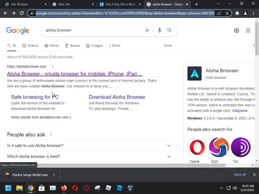Close the Site Blocked tab
Screen dimensions: 259x194
(x=46, y=4)
